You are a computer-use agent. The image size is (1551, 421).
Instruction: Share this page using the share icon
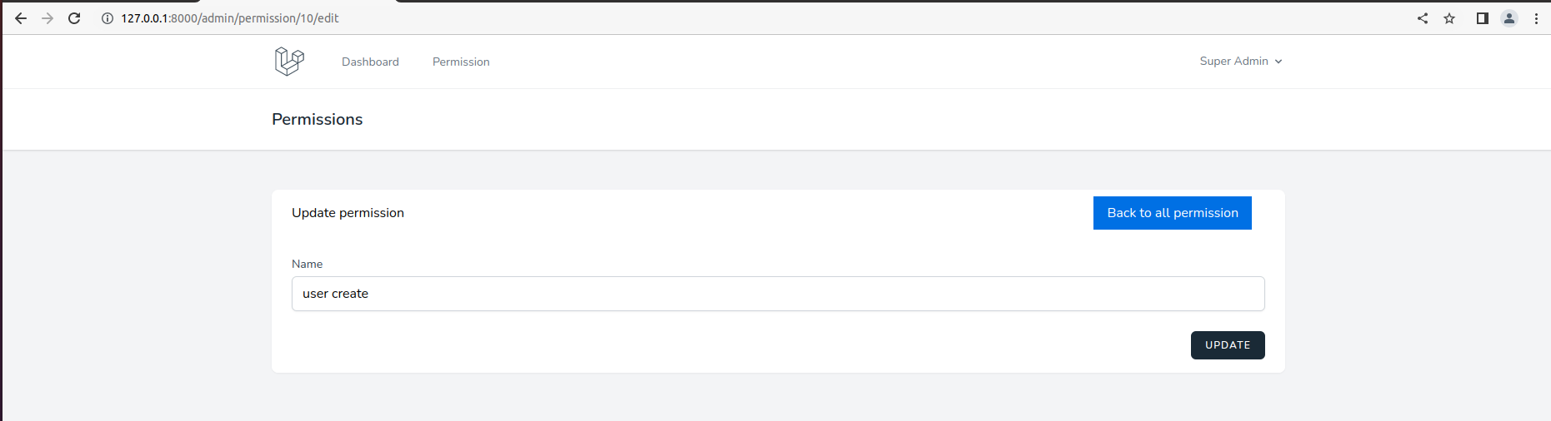(1423, 18)
